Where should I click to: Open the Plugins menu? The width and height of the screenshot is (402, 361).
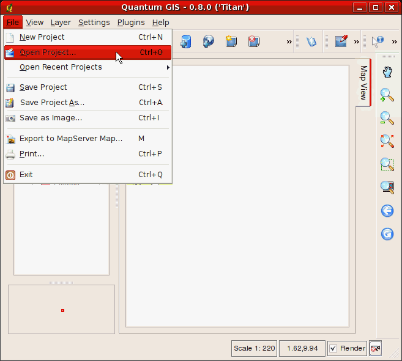[x=131, y=23]
